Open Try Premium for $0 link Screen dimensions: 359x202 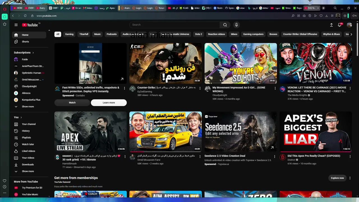click(29, 188)
